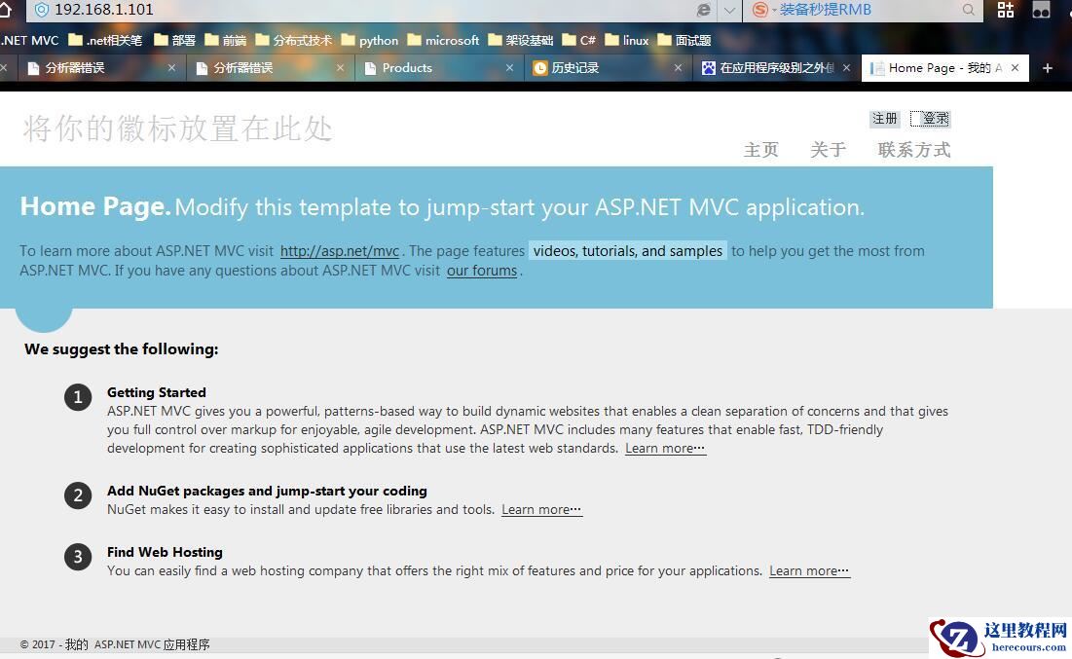Click the Find Web Hosting heading

pyautogui.click(x=165, y=552)
